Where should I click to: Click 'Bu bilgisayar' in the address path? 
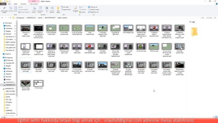click(x=20, y=18)
